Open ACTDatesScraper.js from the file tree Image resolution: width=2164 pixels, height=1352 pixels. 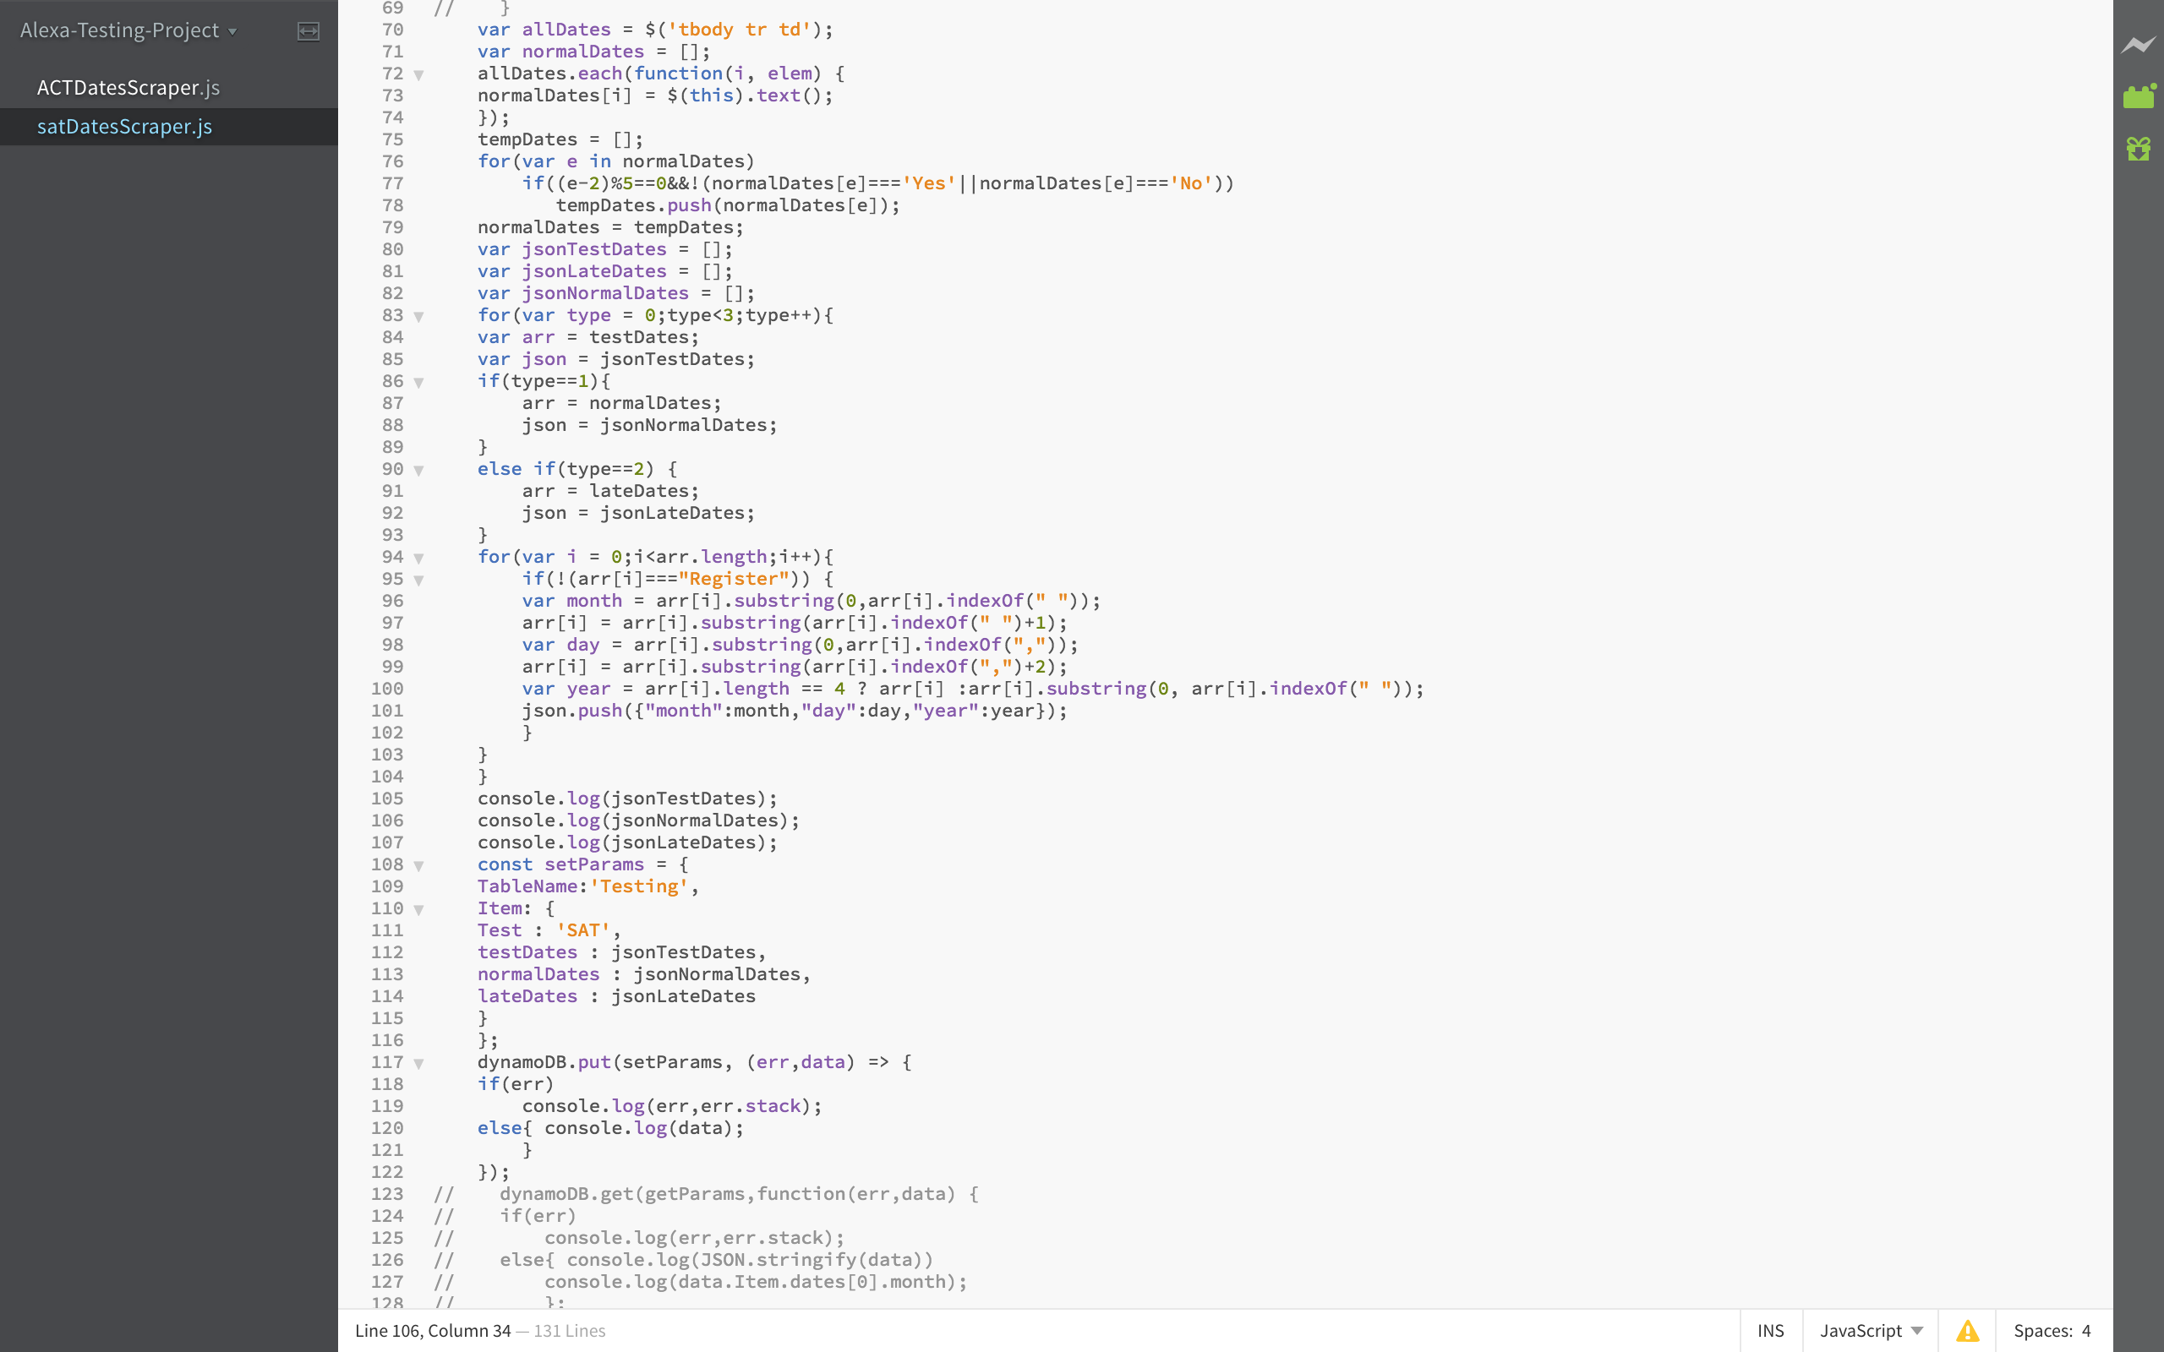pyautogui.click(x=128, y=88)
